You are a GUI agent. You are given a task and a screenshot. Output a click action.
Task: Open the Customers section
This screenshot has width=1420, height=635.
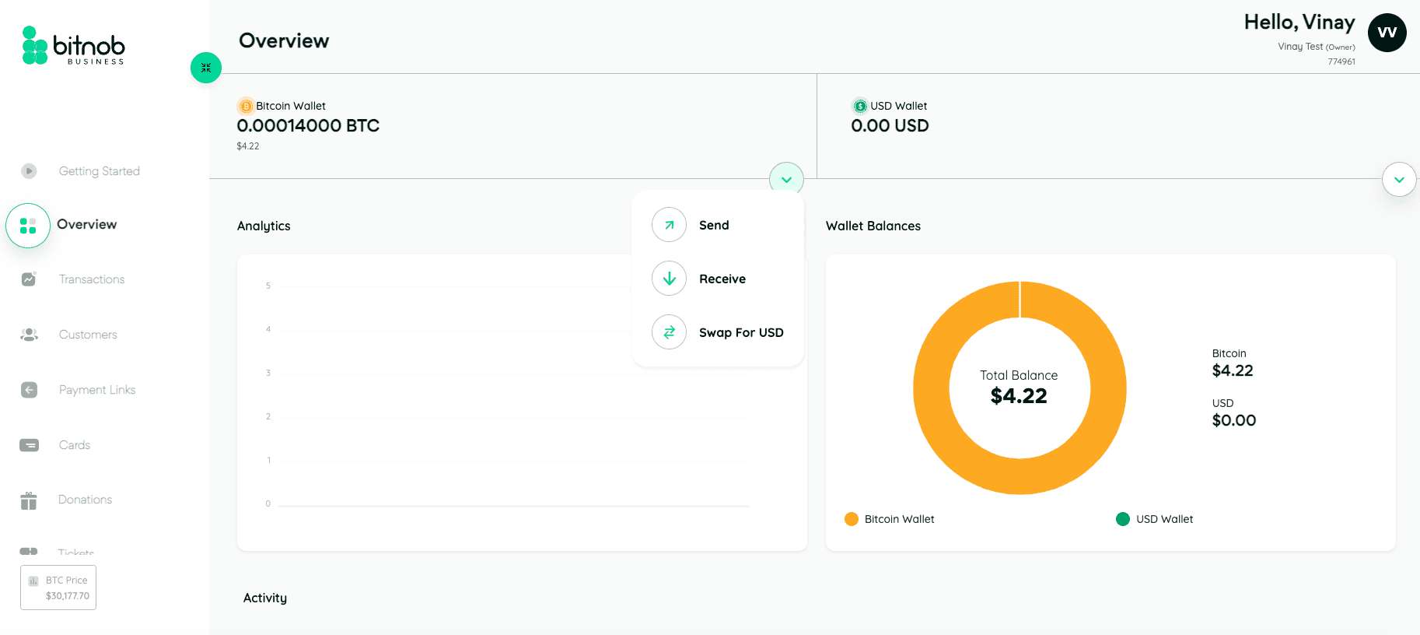click(88, 335)
